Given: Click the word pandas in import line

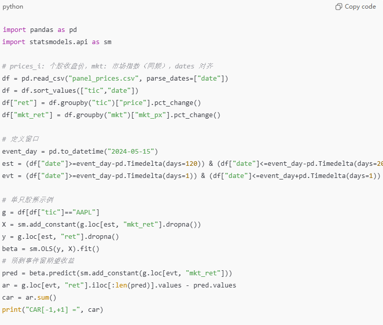Looking at the screenshot, I should pyautogui.click(x=42, y=30).
